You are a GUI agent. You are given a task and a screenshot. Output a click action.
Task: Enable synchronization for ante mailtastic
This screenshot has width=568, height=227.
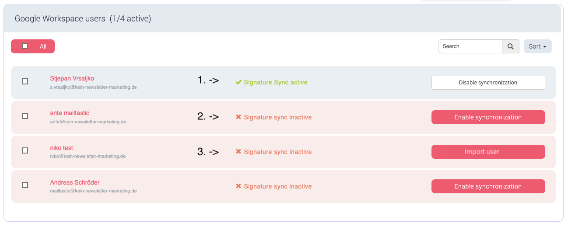(x=488, y=117)
